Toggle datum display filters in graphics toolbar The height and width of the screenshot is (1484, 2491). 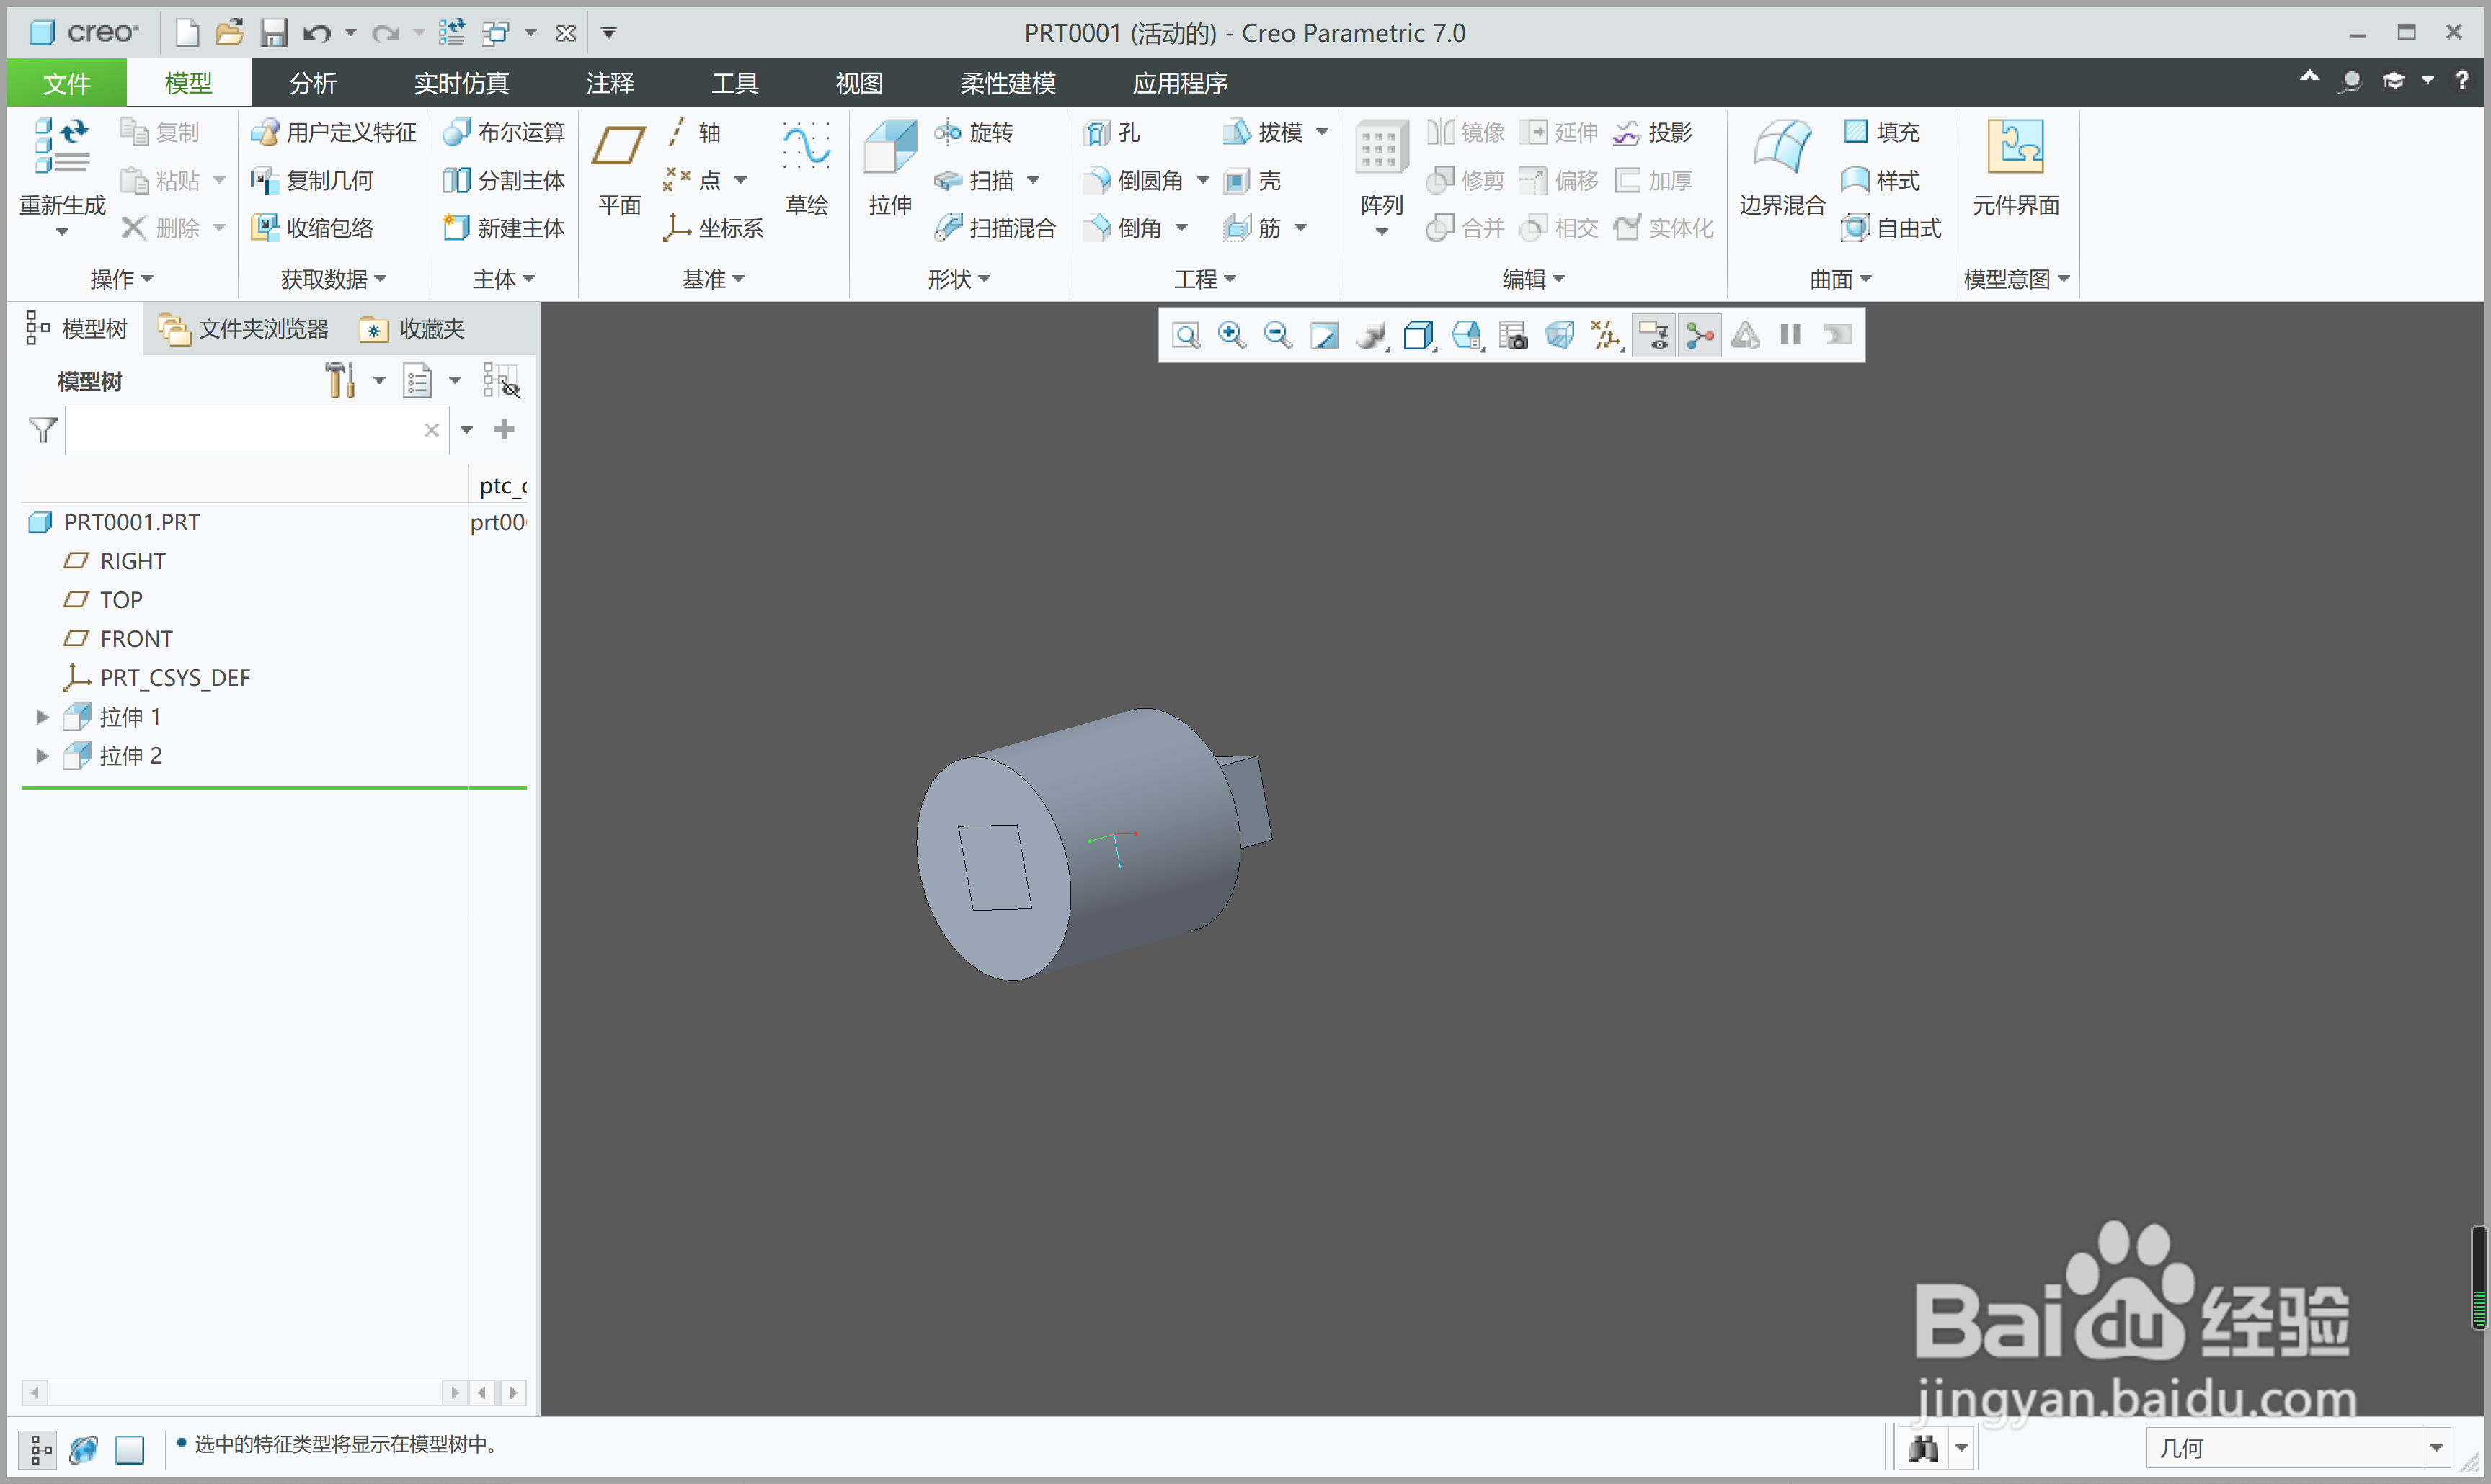click(1607, 335)
